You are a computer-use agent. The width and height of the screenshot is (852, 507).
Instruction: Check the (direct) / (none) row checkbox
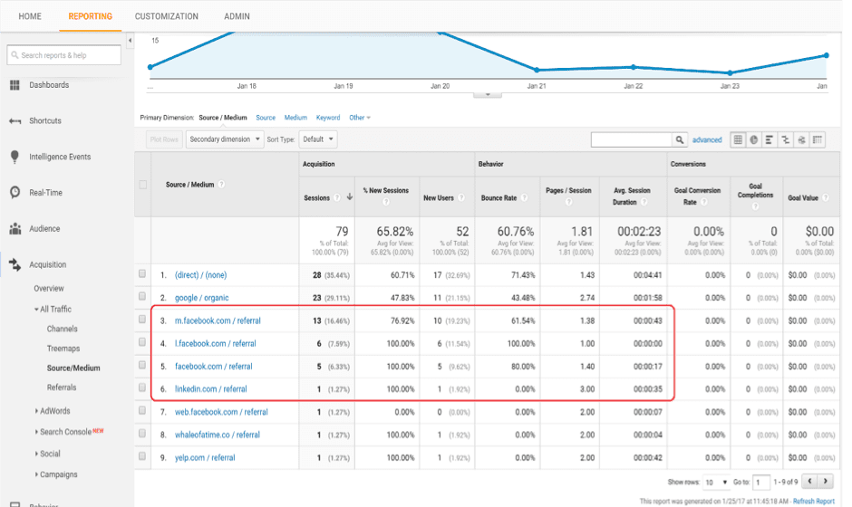(x=142, y=274)
